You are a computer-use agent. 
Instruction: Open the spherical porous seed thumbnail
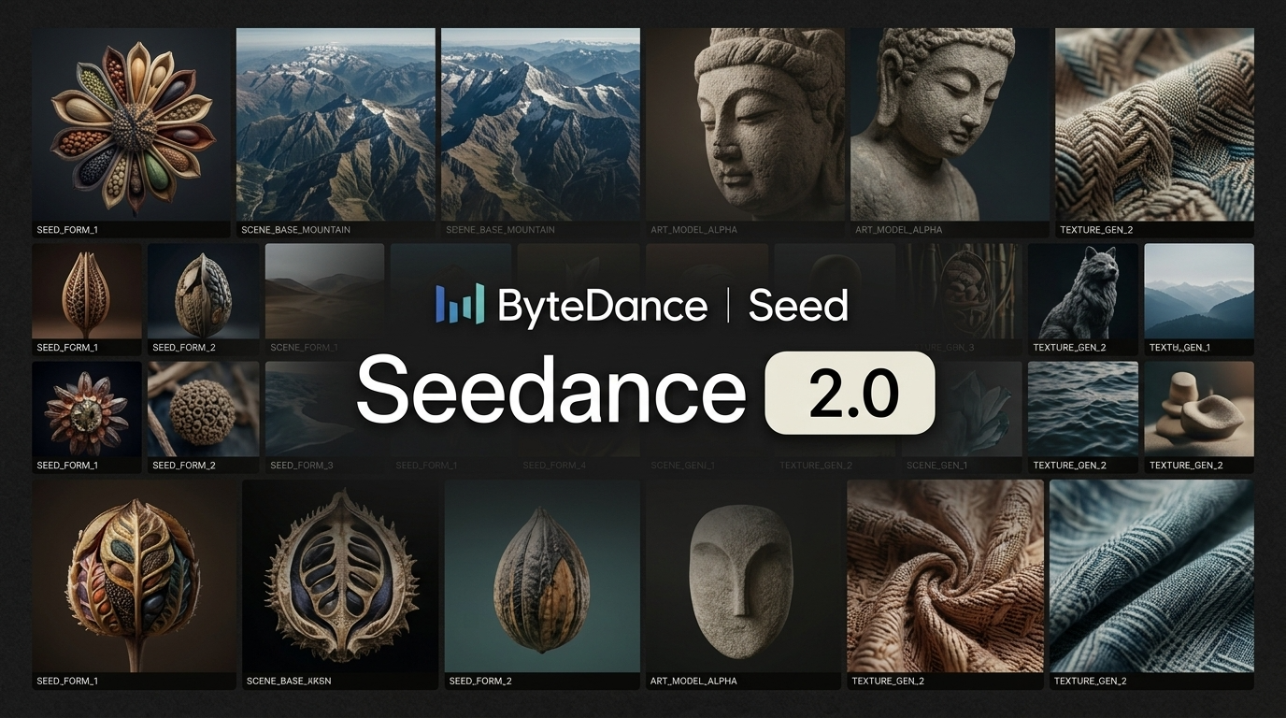coord(203,409)
